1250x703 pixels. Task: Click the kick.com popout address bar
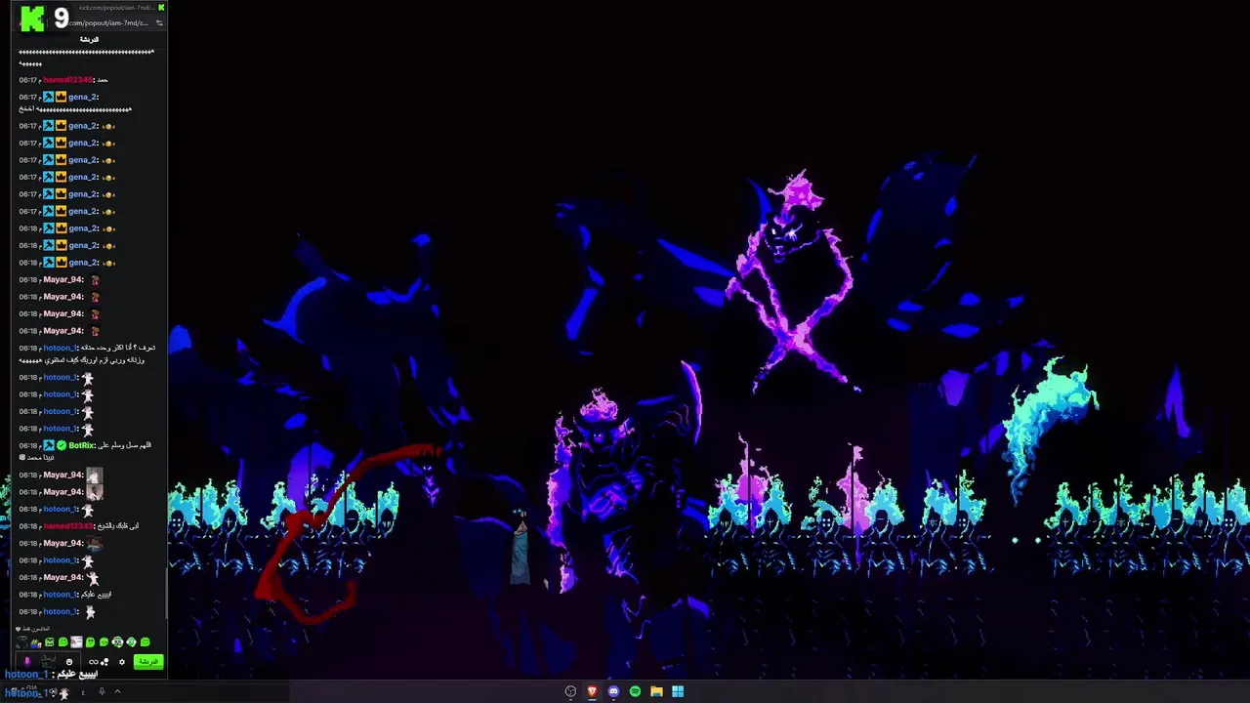109,22
